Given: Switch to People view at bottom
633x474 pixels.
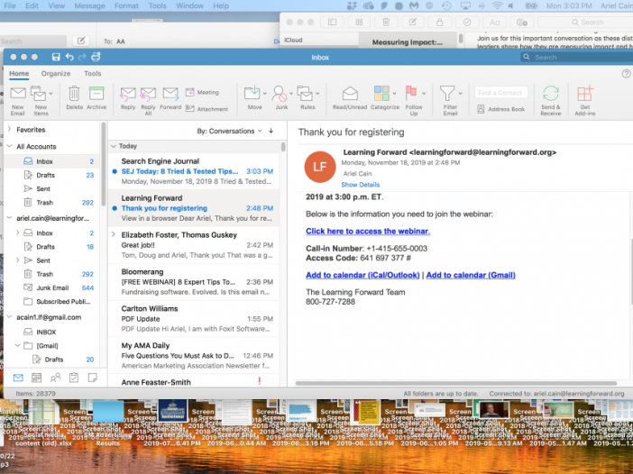Looking at the screenshot, I should (55, 378).
